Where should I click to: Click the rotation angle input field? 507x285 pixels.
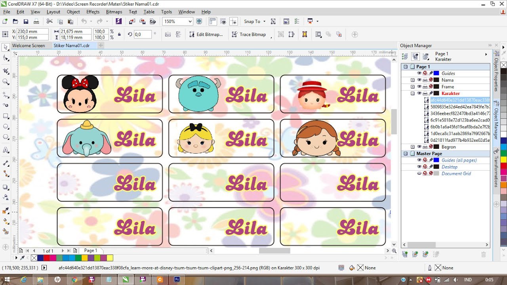[143, 34]
